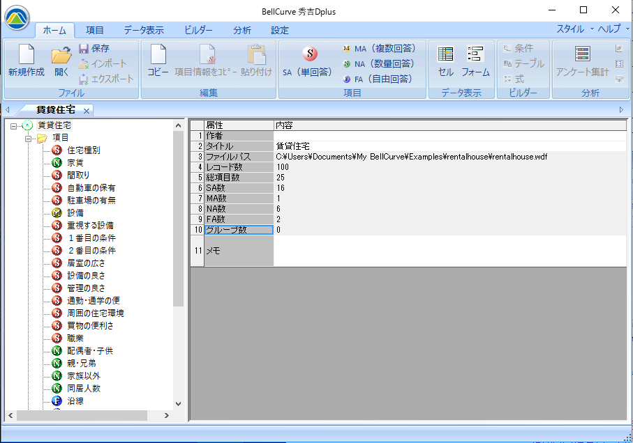
Task: Click the レコード数 value 100
Action: click(449, 167)
